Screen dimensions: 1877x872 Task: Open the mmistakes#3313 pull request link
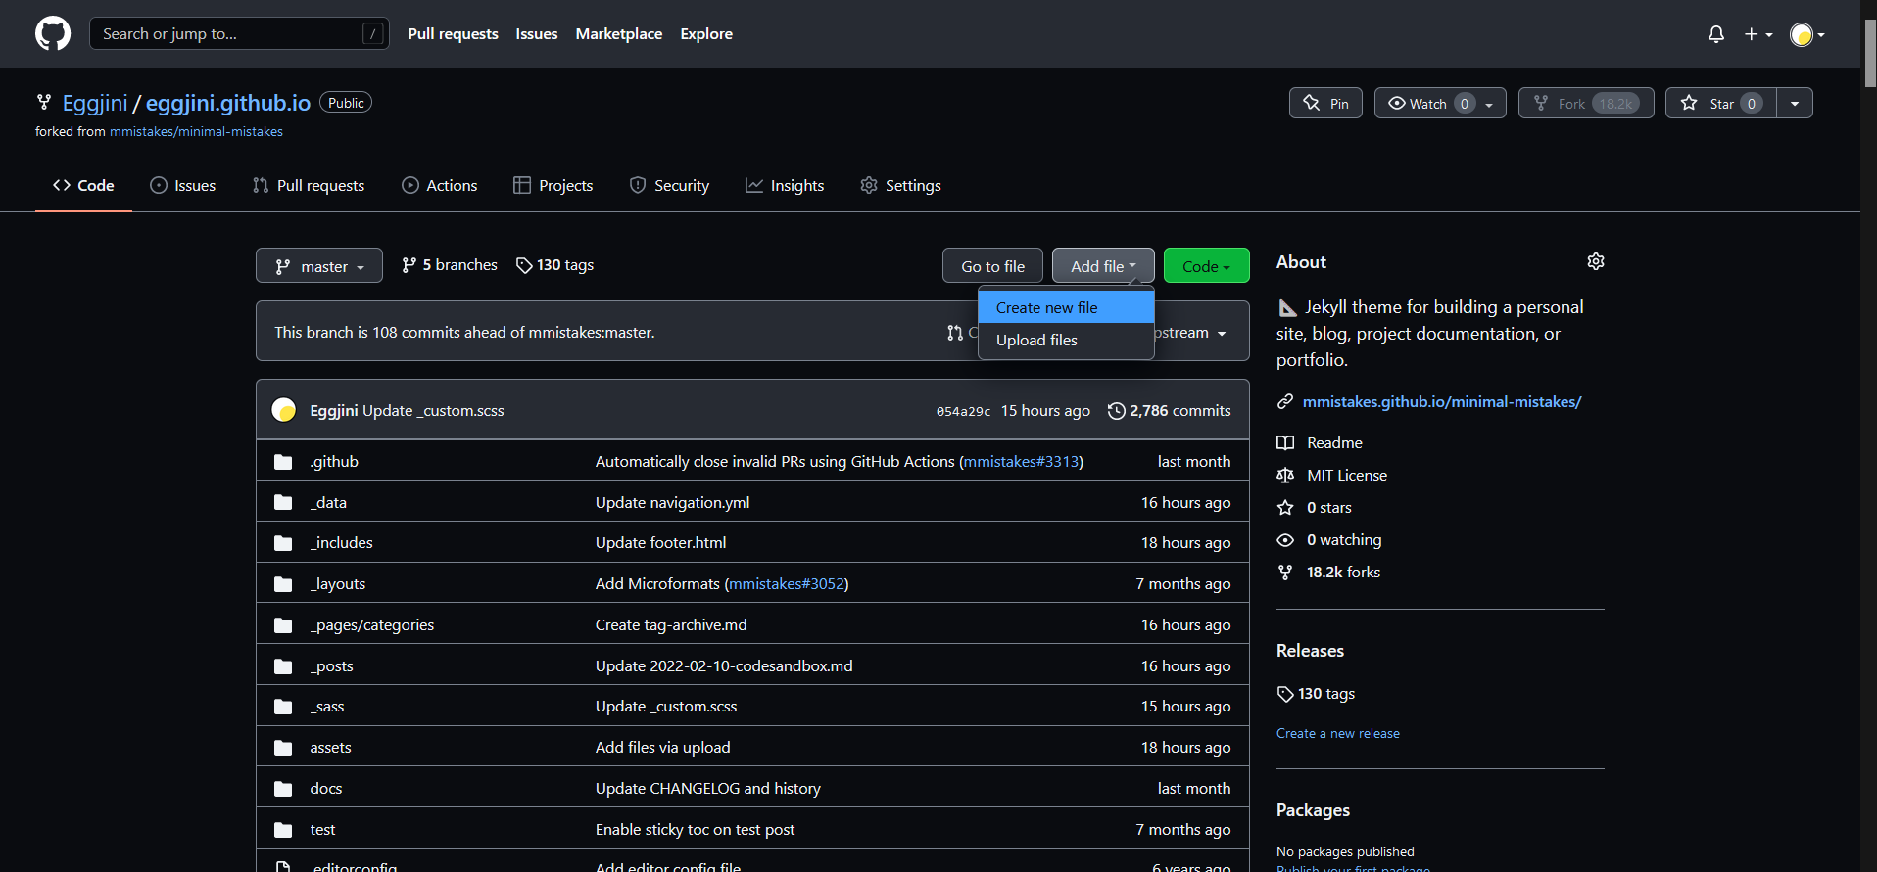point(1021,462)
